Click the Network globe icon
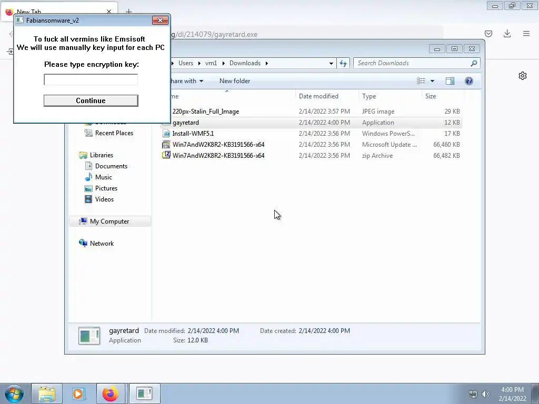Image resolution: width=539 pixels, height=404 pixels. [x=83, y=243]
